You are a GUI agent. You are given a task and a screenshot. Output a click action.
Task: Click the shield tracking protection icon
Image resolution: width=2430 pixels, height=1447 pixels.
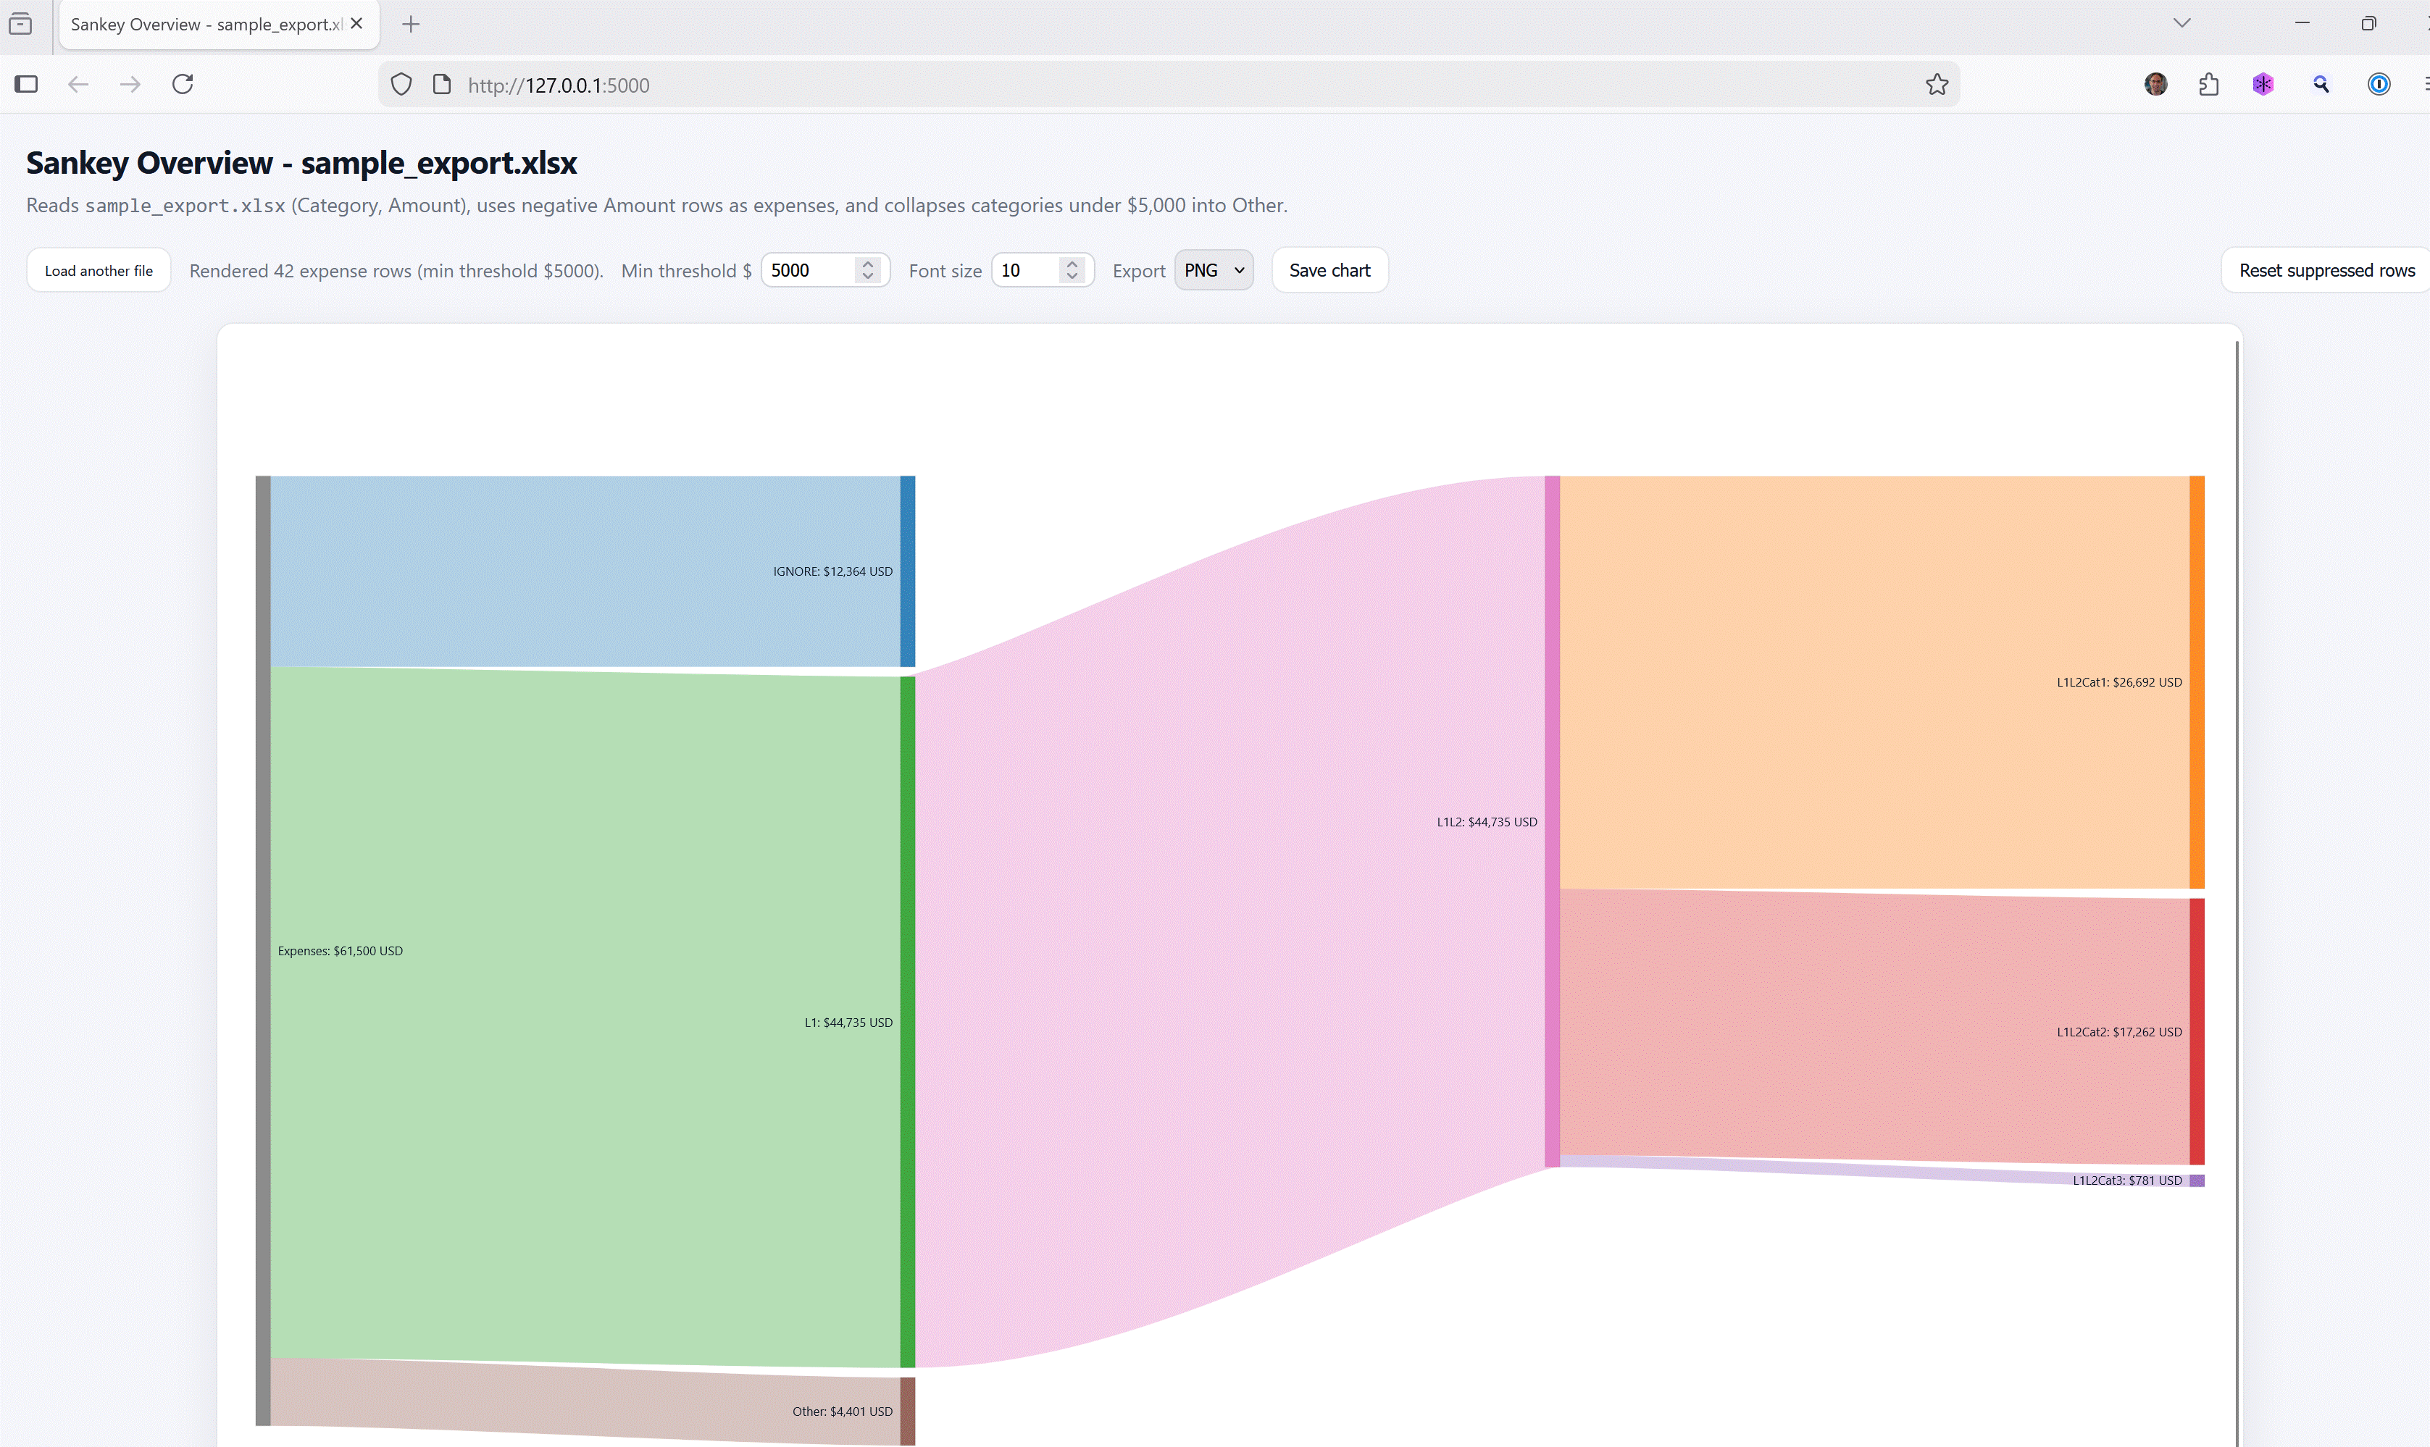pos(401,85)
